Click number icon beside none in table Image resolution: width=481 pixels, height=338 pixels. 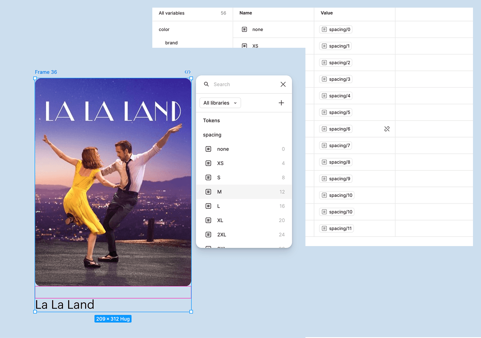coord(244,29)
